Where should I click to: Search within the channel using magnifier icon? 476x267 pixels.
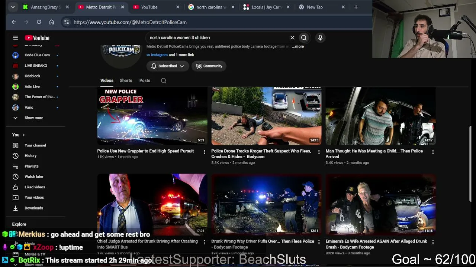pos(164,80)
